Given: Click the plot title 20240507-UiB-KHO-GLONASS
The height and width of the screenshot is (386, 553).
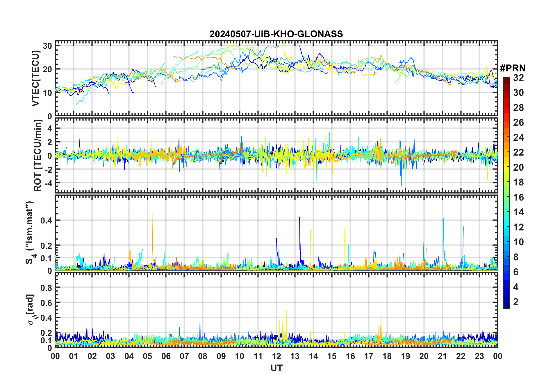Looking at the screenshot, I should pyautogui.click(x=276, y=34).
